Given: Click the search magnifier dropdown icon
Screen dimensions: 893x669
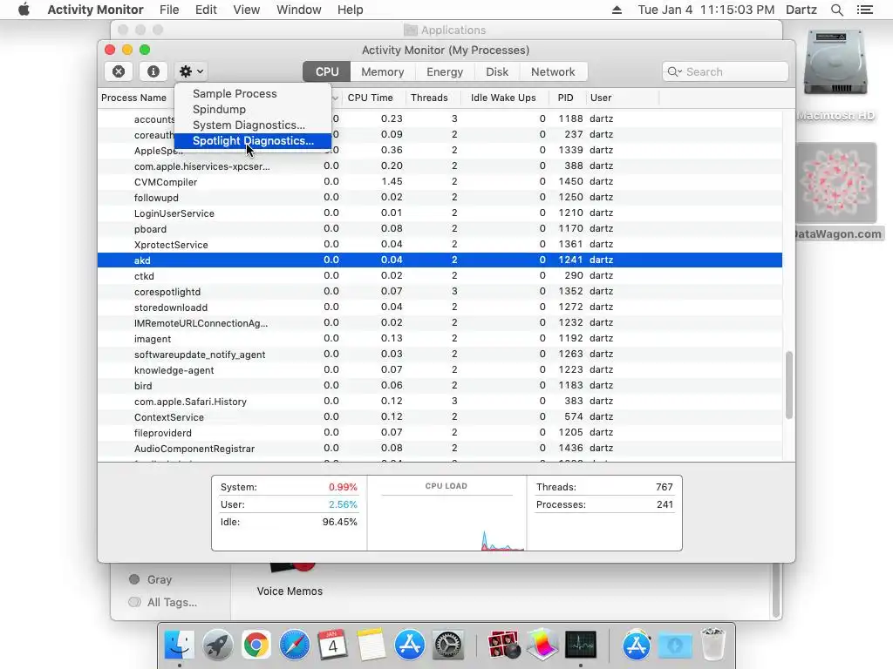Looking at the screenshot, I should (675, 71).
